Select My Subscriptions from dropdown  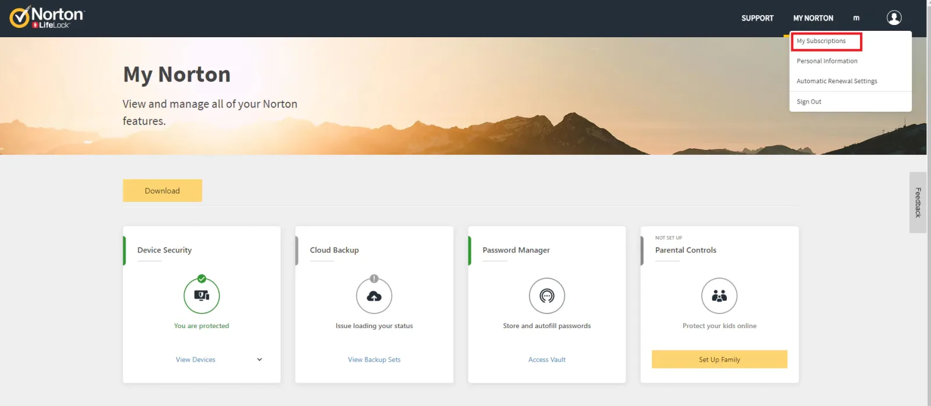[821, 41]
